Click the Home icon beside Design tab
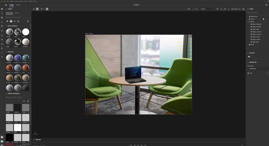 [x=6, y=5]
